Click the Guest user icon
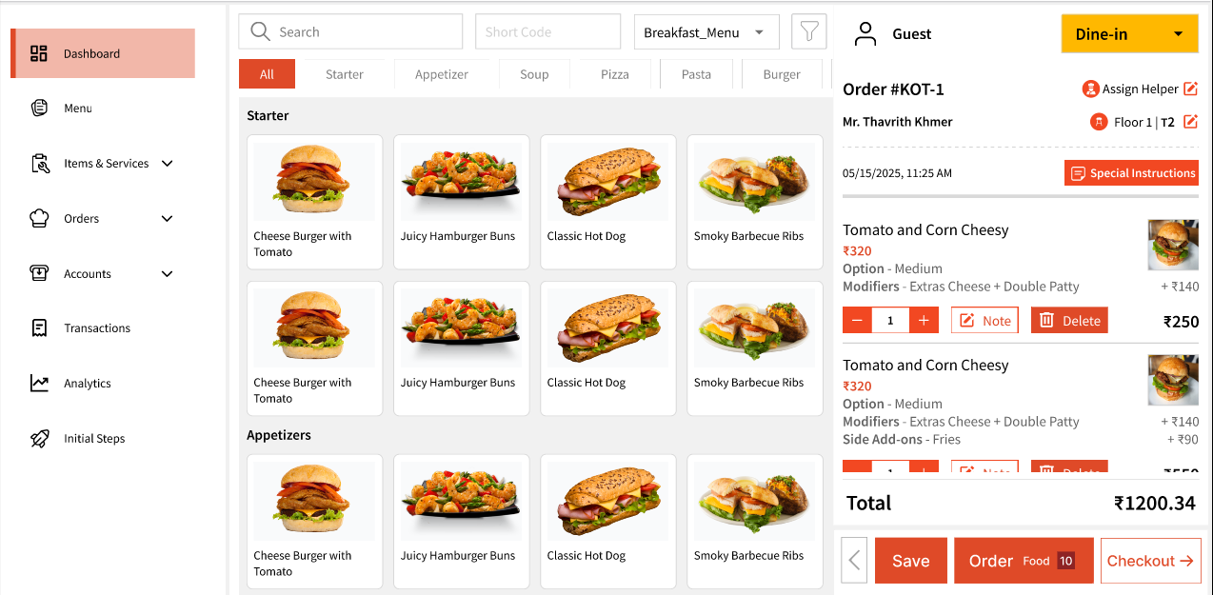The height and width of the screenshot is (595, 1213). [865, 34]
